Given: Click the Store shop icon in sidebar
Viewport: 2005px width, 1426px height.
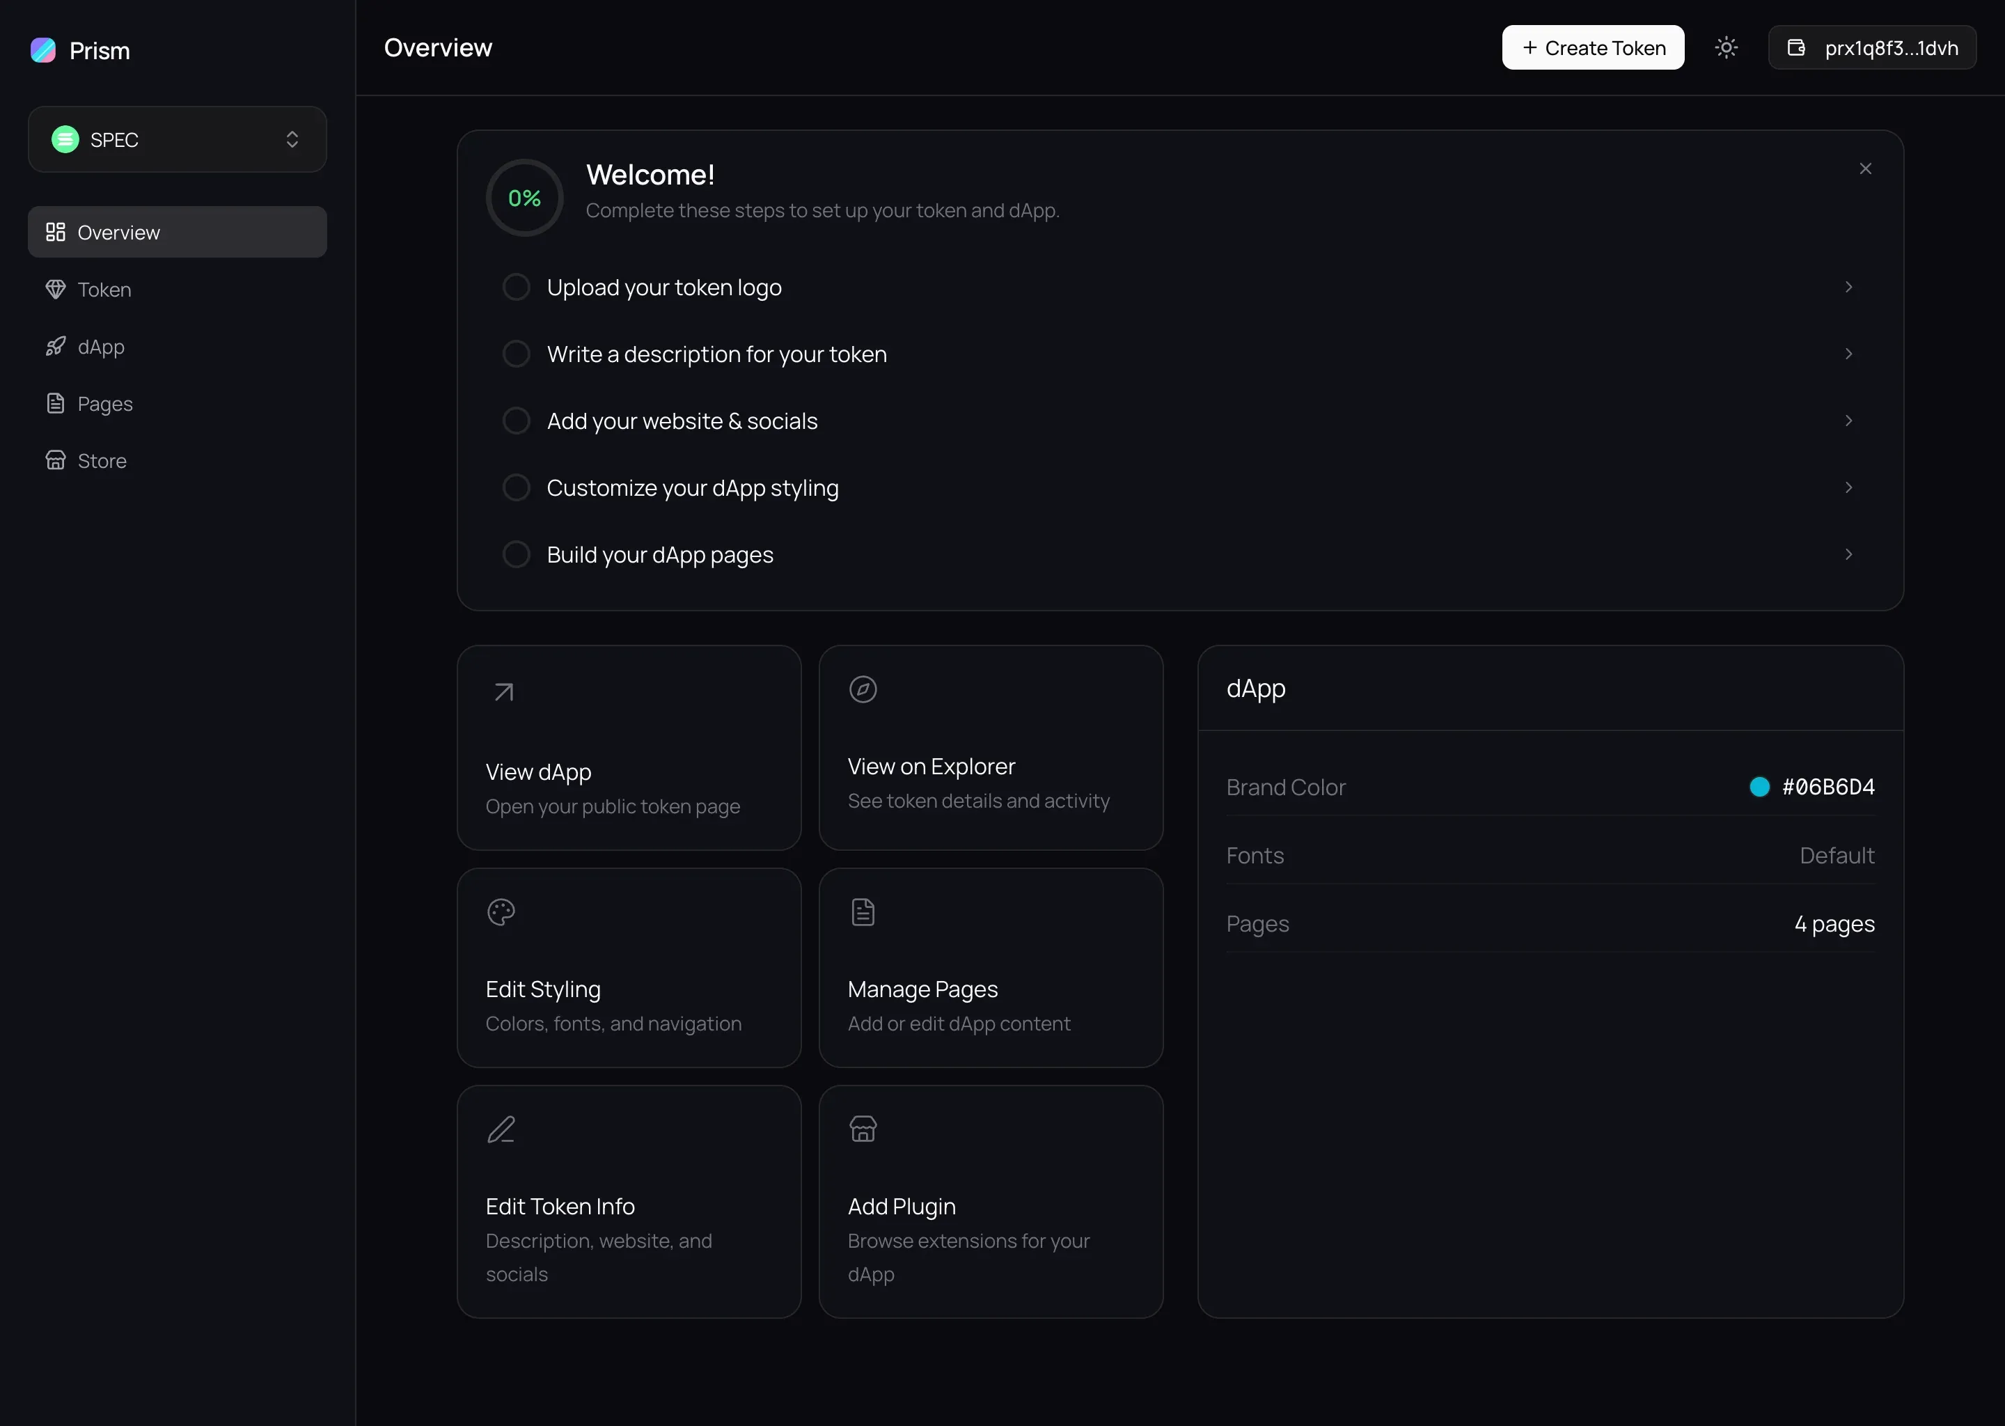Looking at the screenshot, I should (x=55, y=460).
